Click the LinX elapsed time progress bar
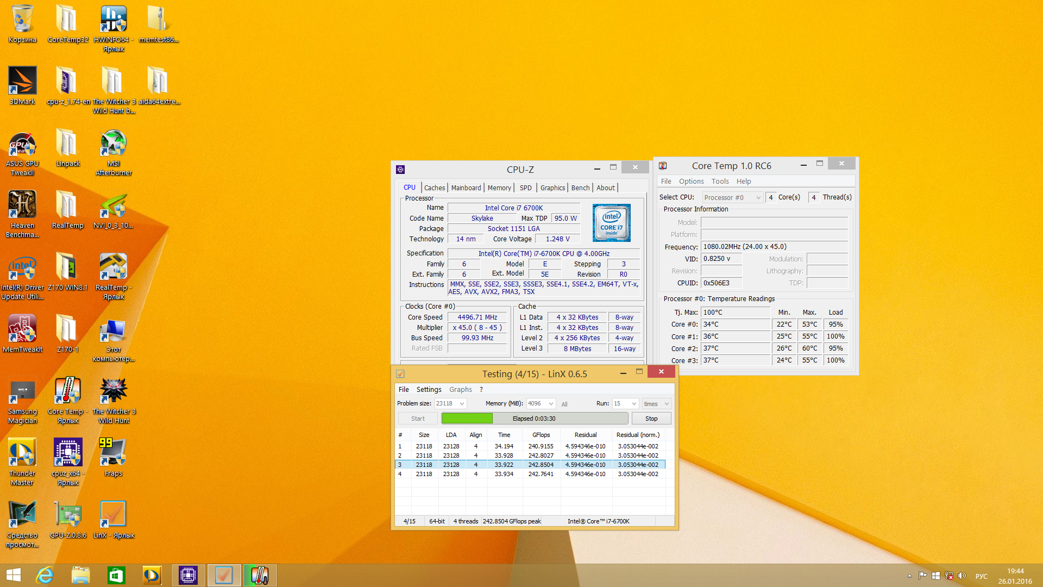Screen dimensions: 1043x587 [x=535, y=419]
